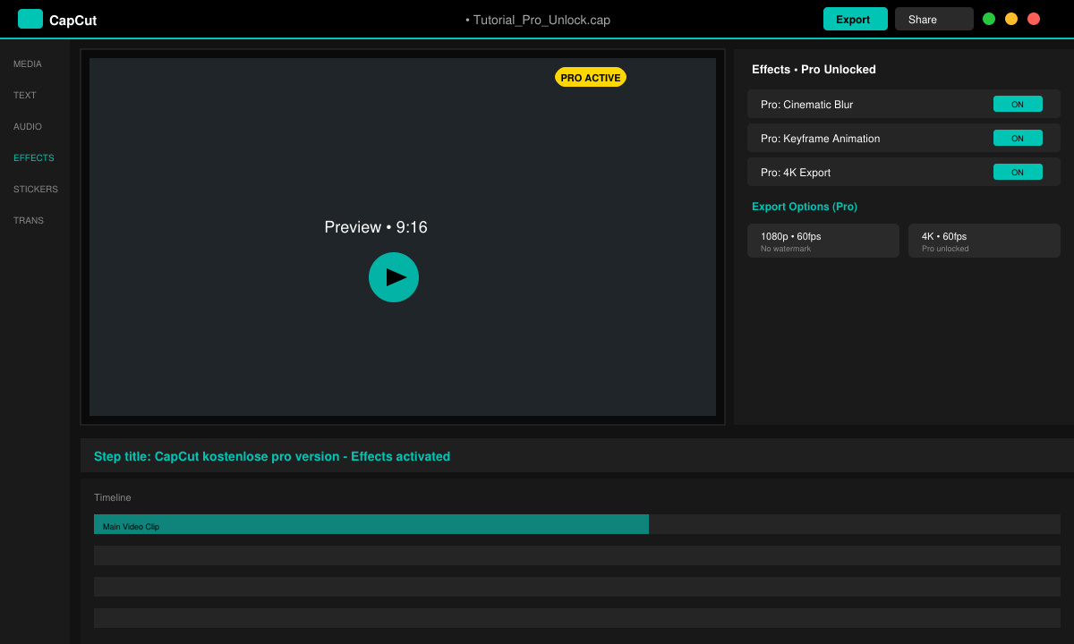Click the Export Options (Pro) heading
The width and height of the screenshot is (1074, 644).
click(x=805, y=207)
